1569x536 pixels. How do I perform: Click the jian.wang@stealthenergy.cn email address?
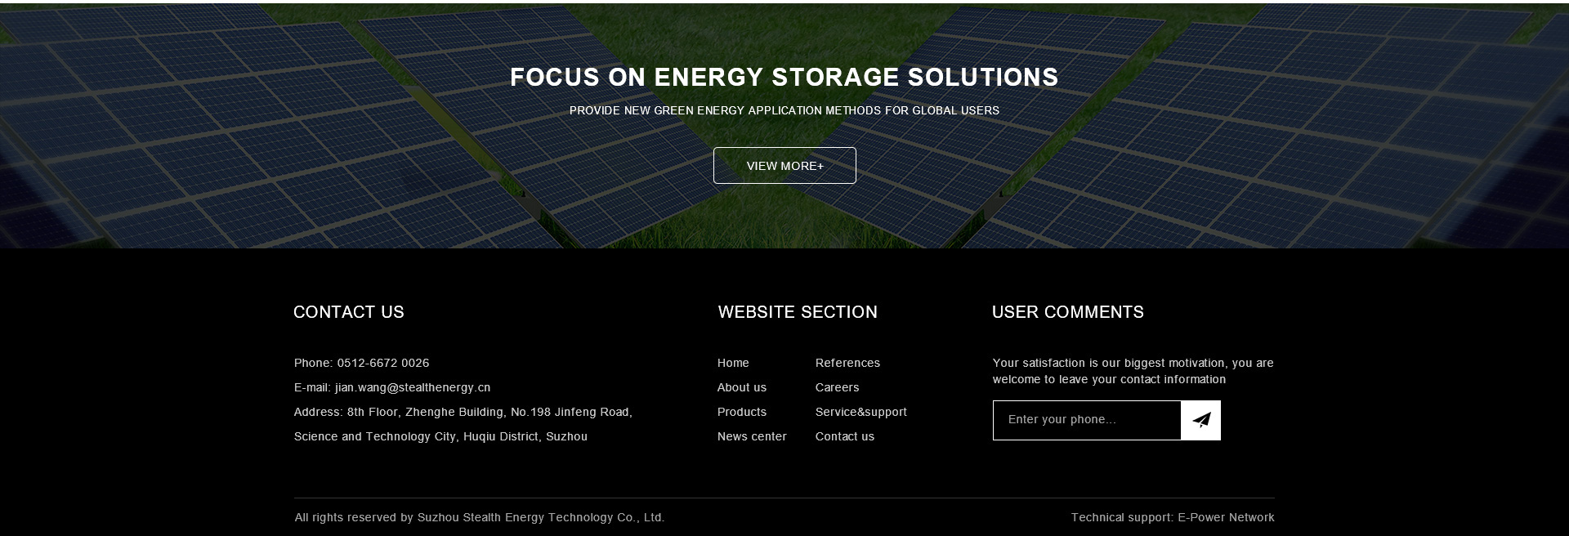(413, 387)
